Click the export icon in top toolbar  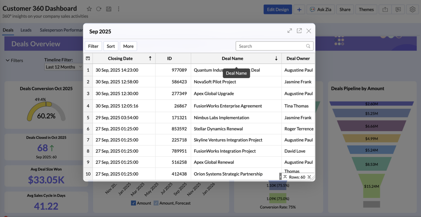[385, 9]
